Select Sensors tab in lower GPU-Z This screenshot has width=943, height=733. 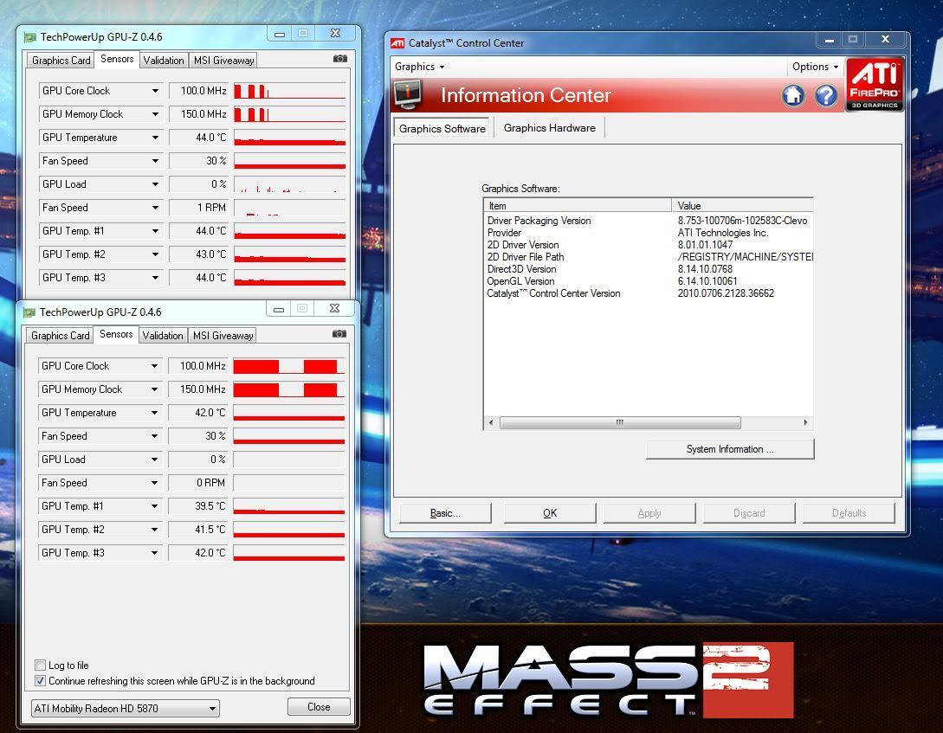pyautogui.click(x=116, y=334)
